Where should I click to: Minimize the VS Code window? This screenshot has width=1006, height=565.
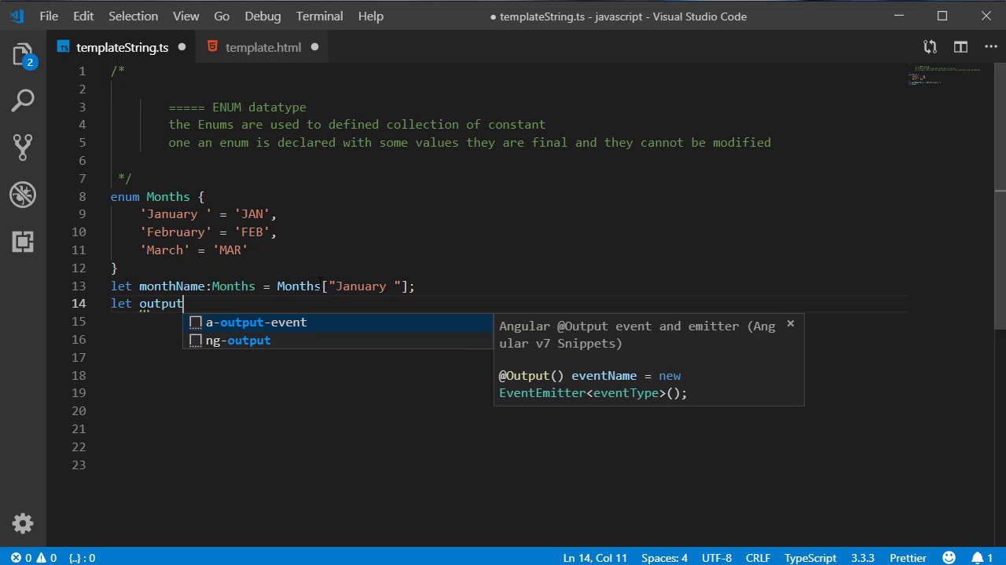click(899, 16)
